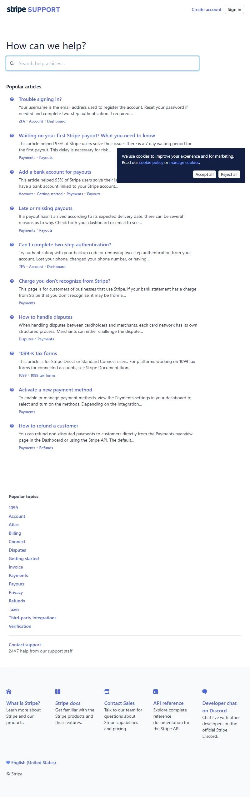Select the Taxes popular topic
The height and width of the screenshot is (797, 250).
pyautogui.click(x=14, y=609)
